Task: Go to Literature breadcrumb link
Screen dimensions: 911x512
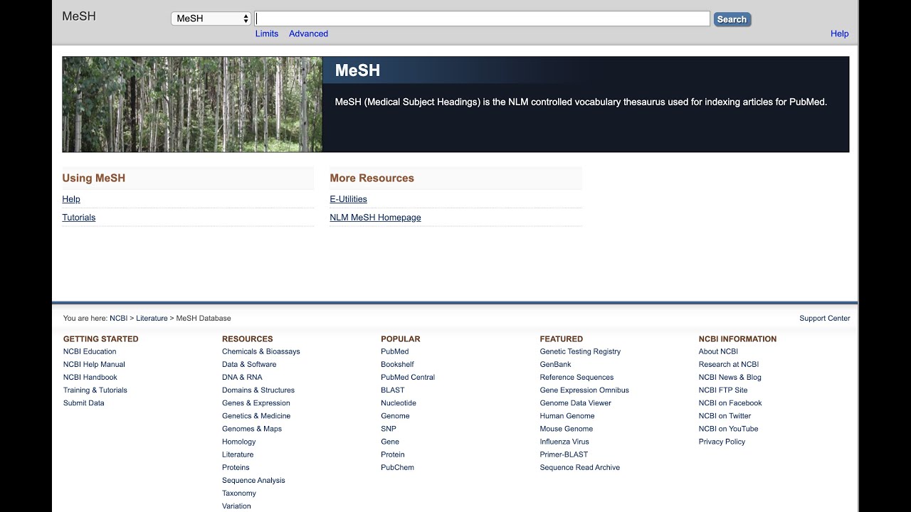Action: [x=152, y=319]
